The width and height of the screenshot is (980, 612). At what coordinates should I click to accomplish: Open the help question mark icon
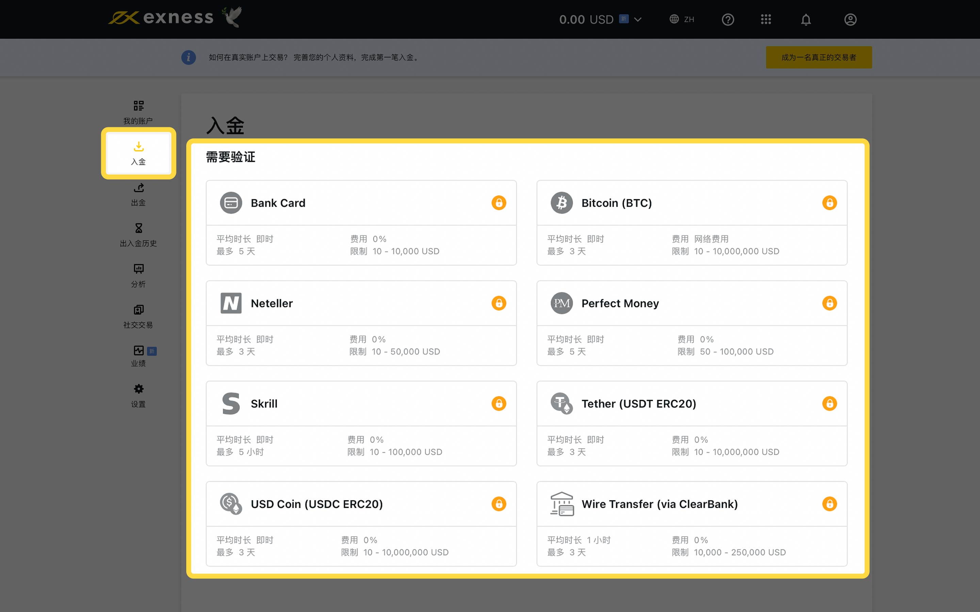728,19
